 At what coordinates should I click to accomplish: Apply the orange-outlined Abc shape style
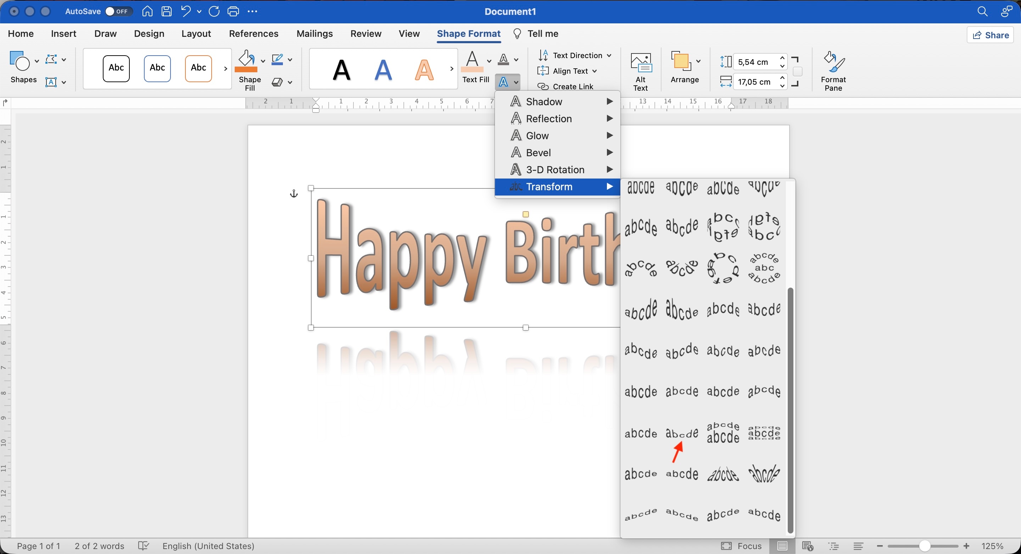tap(198, 68)
